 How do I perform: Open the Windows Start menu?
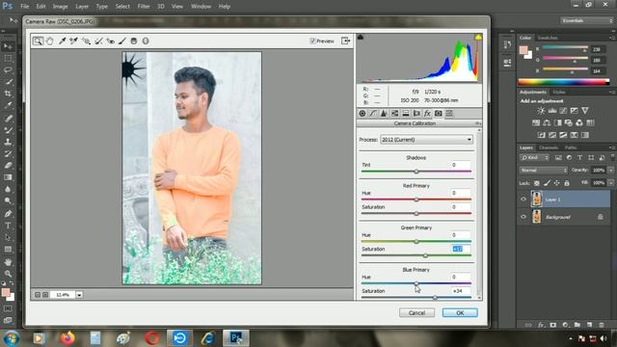pyautogui.click(x=11, y=338)
